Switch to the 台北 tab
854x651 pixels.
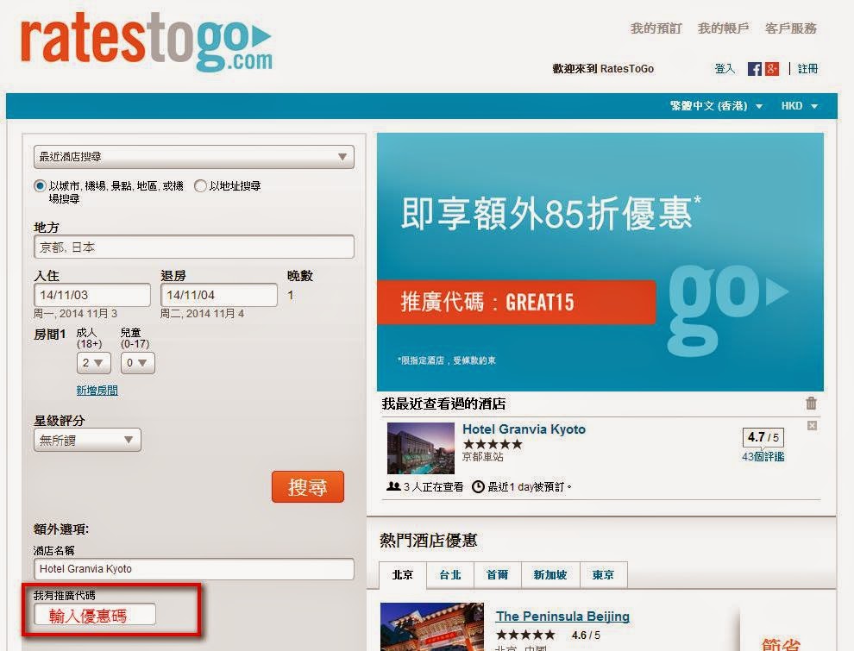click(x=449, y=575)
